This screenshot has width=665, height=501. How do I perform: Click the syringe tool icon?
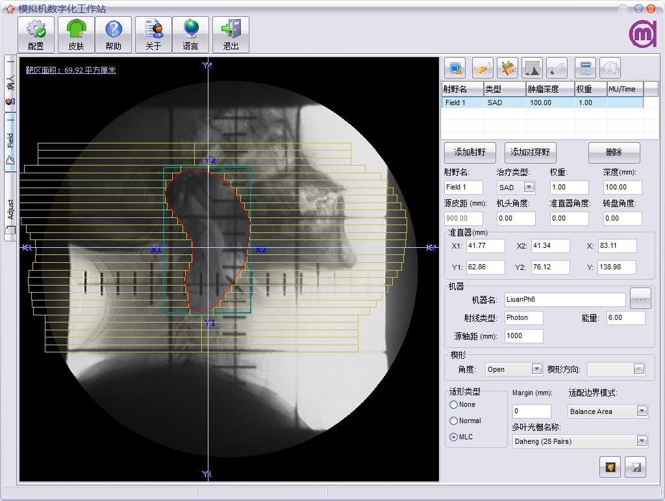click(x=557, y=68)
